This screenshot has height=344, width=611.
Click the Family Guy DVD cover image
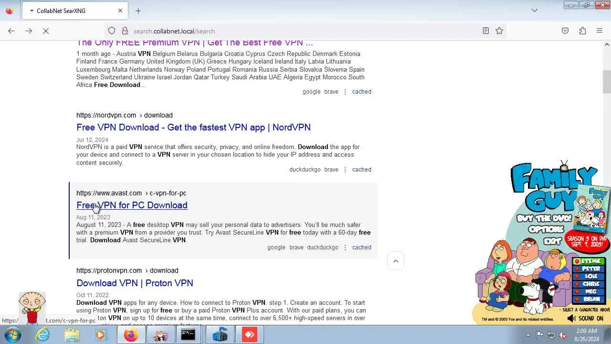click(592, 208)
